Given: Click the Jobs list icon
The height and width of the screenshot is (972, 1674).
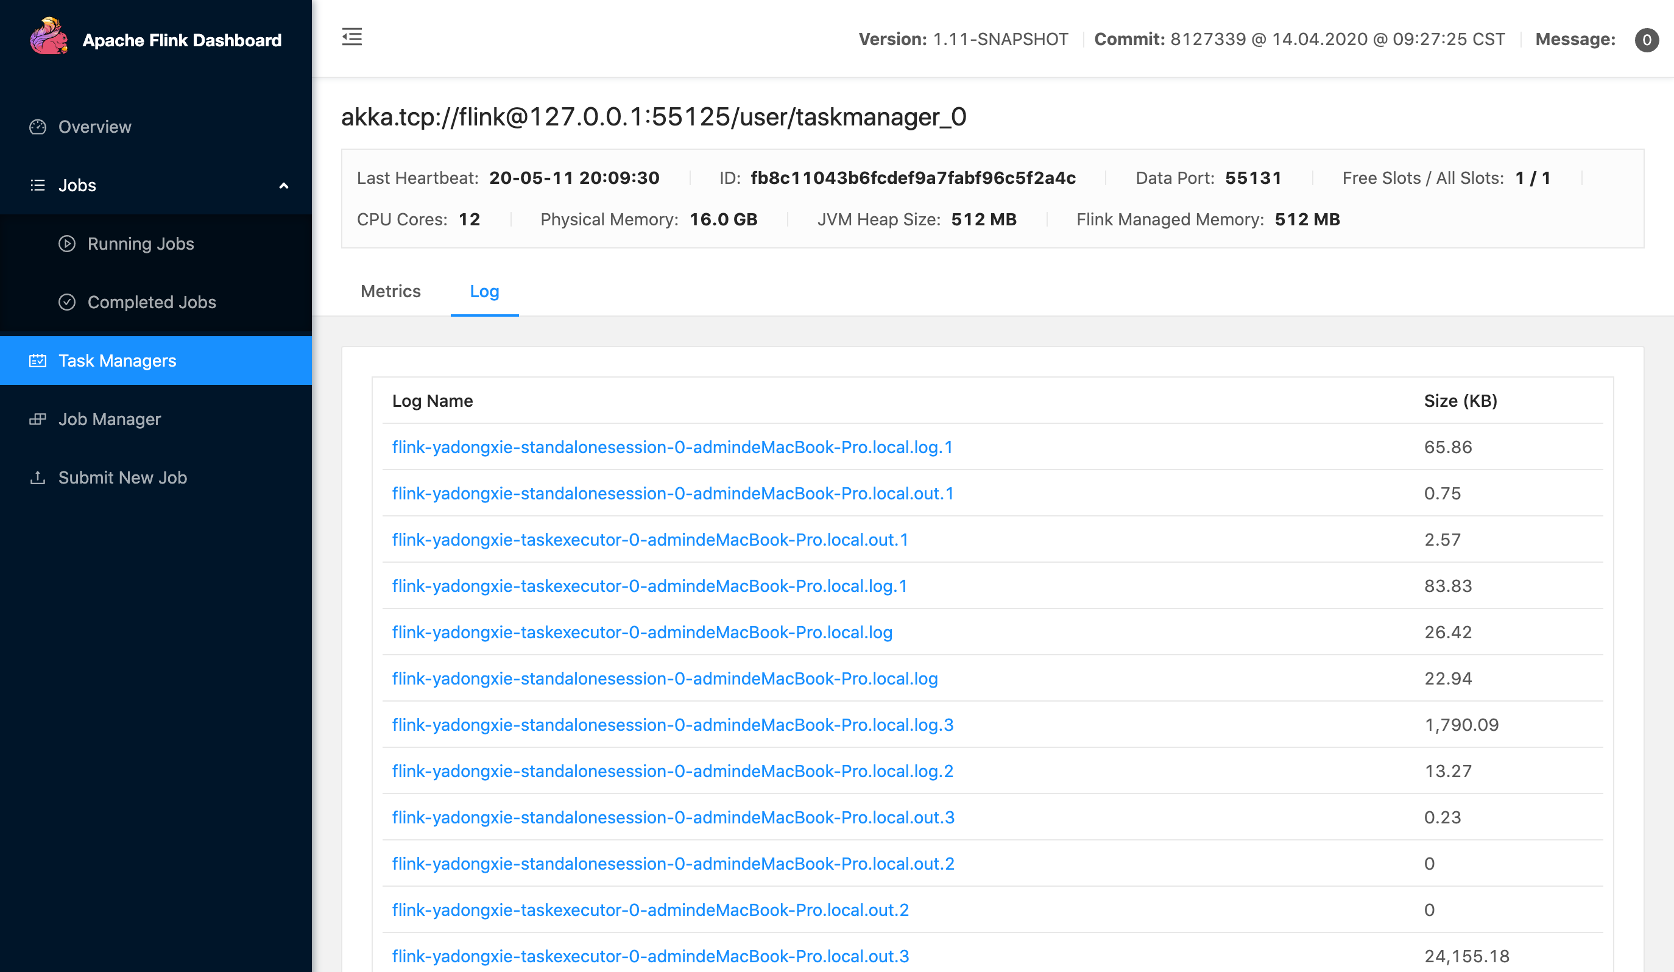Looking at the screenshot, I should click(x=38, y=185).
